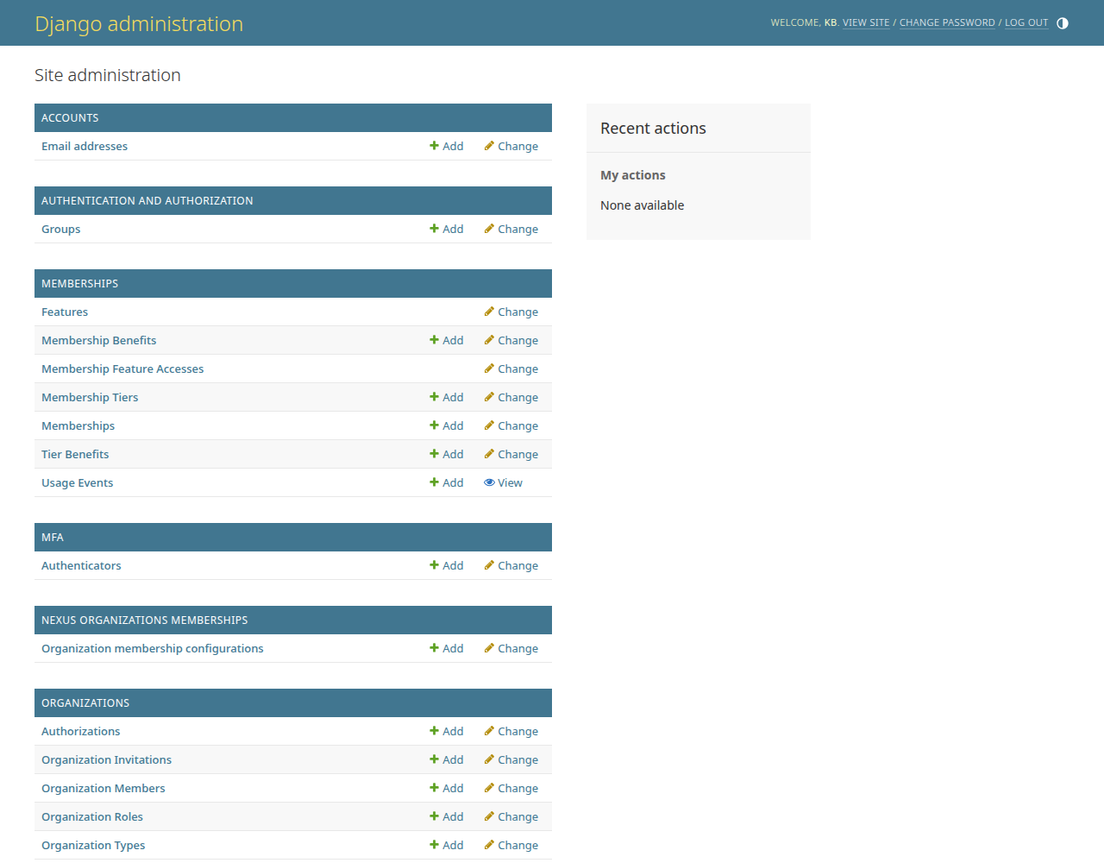Viewport: 1104px width, 863px height.
Task: Change Groups entries
Action: click(x=511, y=229)
